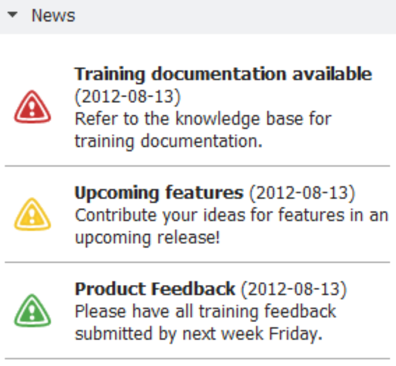Collapse the News section triangle
The width and height of the screenshot is (396, 366).
tap(13, 16)
